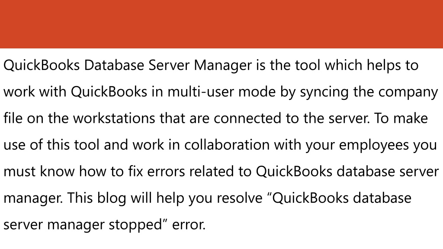This screenshot has width=443, height=249.
Task: Click the capitalized word "Database"
Action: 114,65
